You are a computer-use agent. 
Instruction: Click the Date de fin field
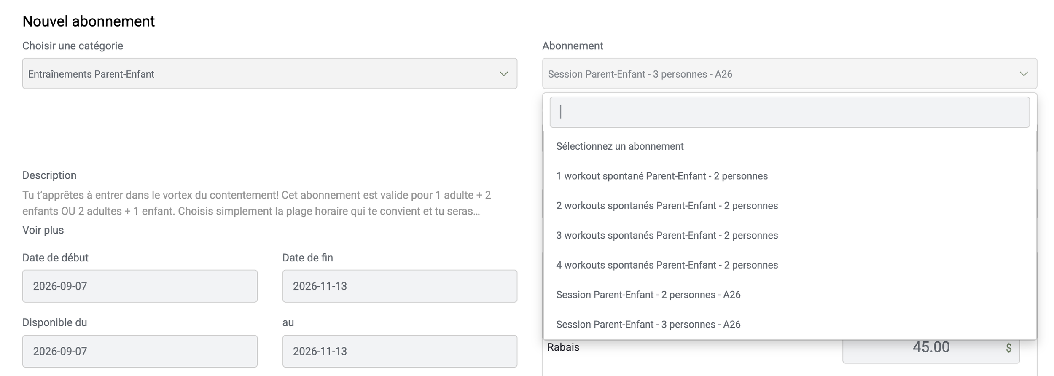tap(400, 286)
